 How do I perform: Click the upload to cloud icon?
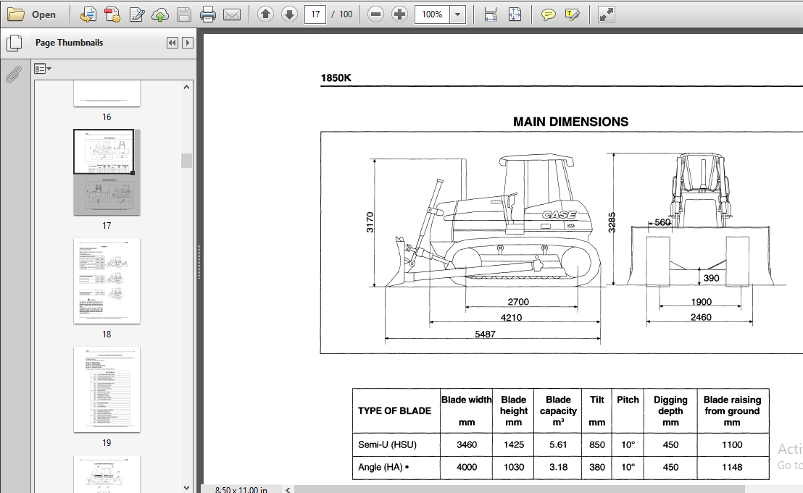[160, 14]
